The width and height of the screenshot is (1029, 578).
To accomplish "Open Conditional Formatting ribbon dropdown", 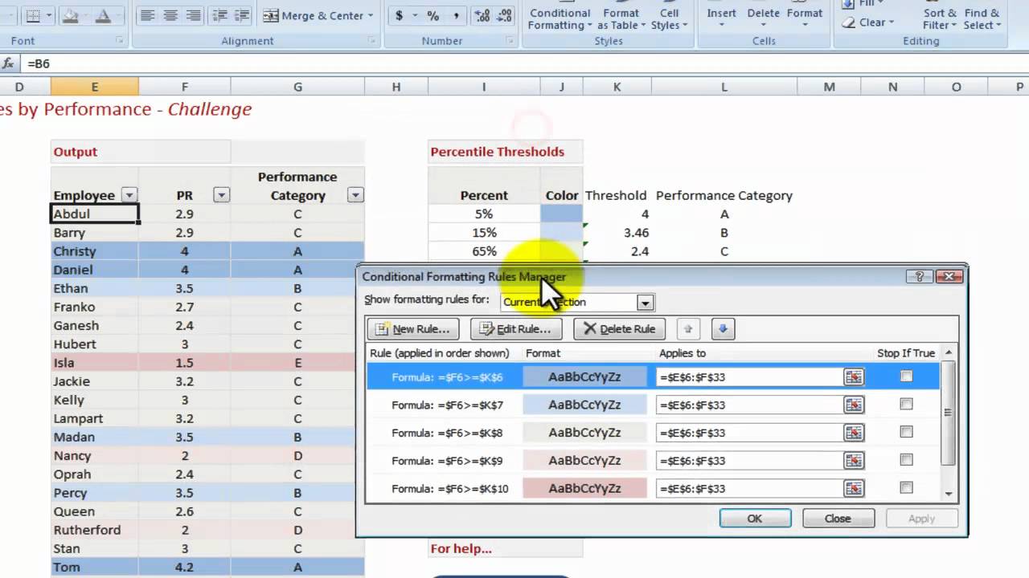I will tap(560, 19).
